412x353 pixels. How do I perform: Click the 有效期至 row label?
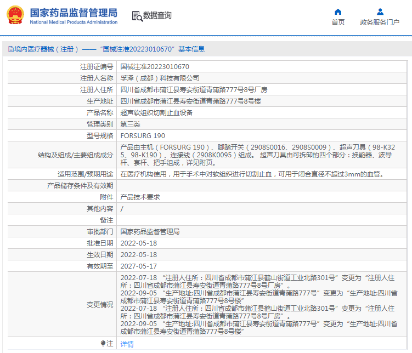tap(100, 266)
